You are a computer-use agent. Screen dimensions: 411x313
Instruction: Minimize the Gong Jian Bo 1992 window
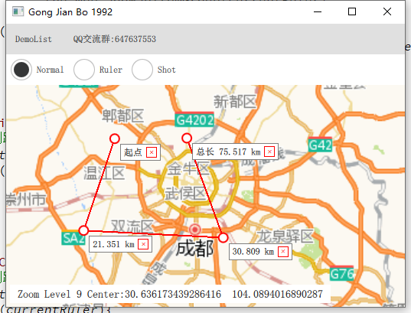[318, 11]
